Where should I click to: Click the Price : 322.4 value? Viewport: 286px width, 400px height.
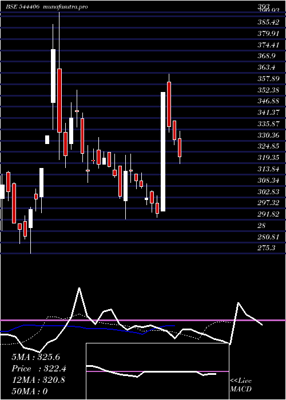39,369
